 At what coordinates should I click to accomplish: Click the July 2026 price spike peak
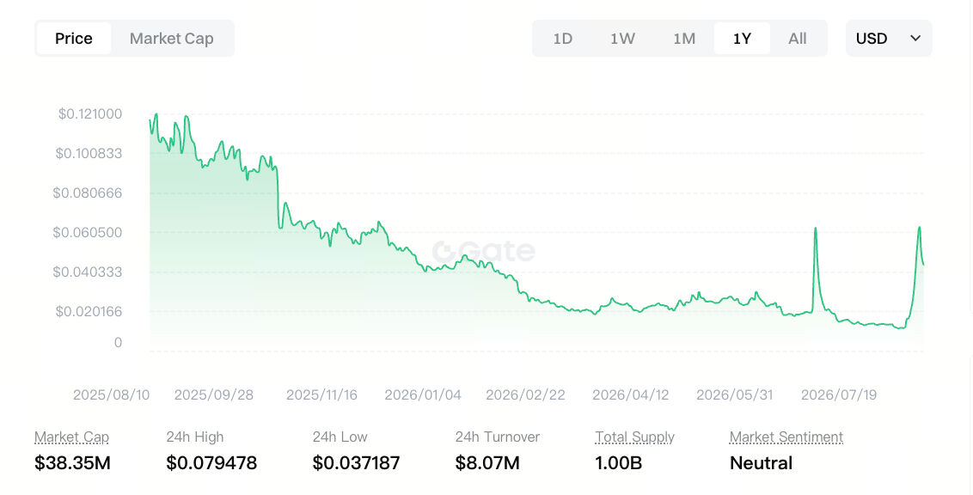click(x=816, y=229)
